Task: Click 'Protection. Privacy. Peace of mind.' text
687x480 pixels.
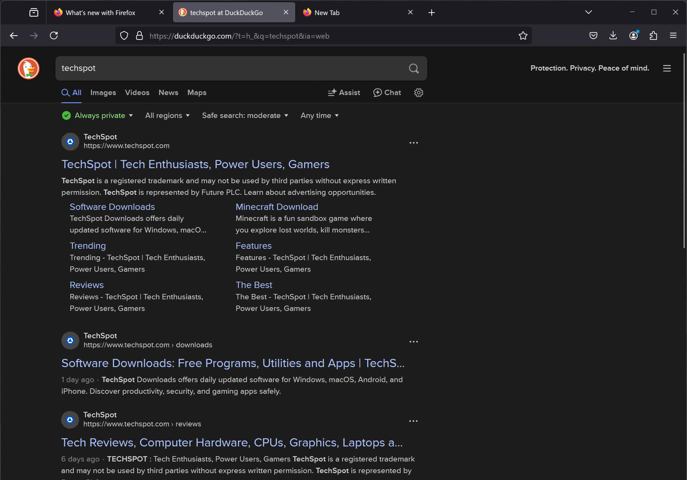Action: tap(590, 68)
